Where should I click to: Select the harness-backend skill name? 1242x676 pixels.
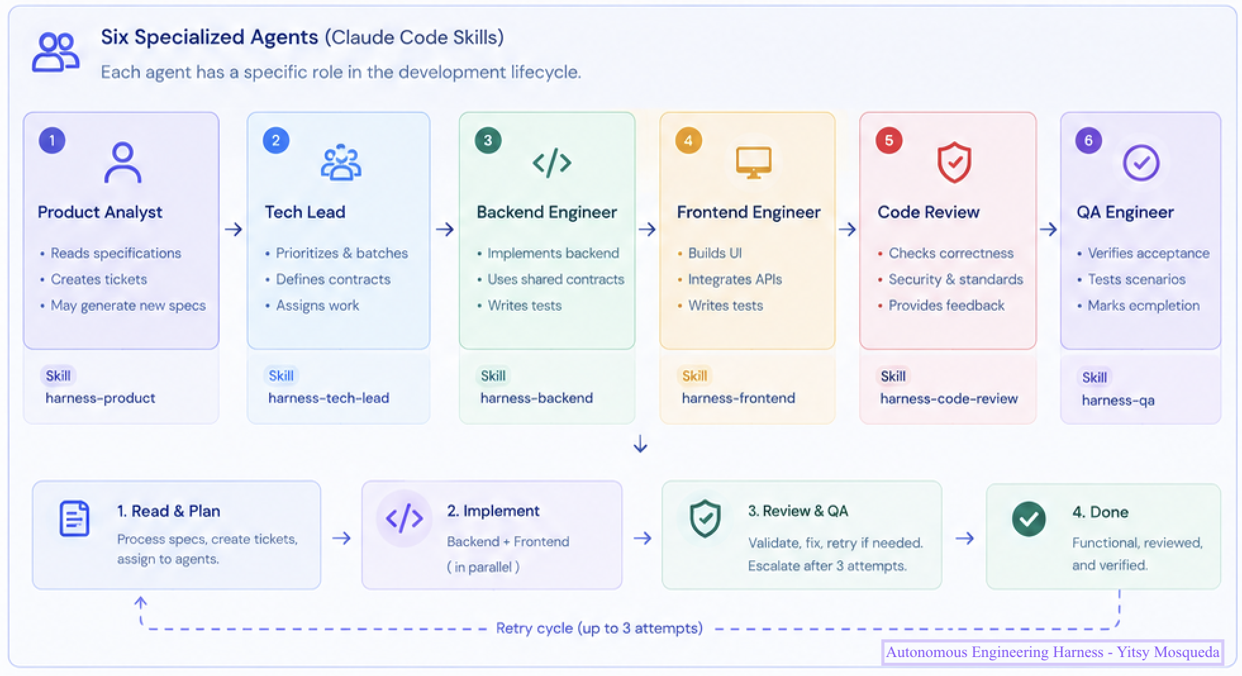537,398
